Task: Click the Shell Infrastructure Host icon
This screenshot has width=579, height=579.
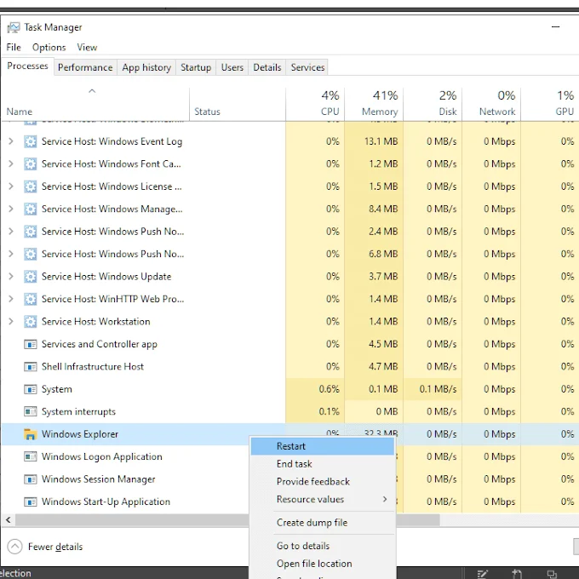Action: click(x=31, y=367)
